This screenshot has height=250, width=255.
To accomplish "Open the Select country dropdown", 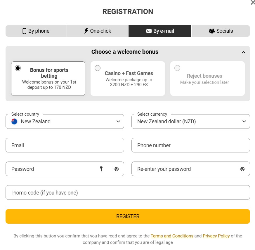I will [x=118, y=121].
